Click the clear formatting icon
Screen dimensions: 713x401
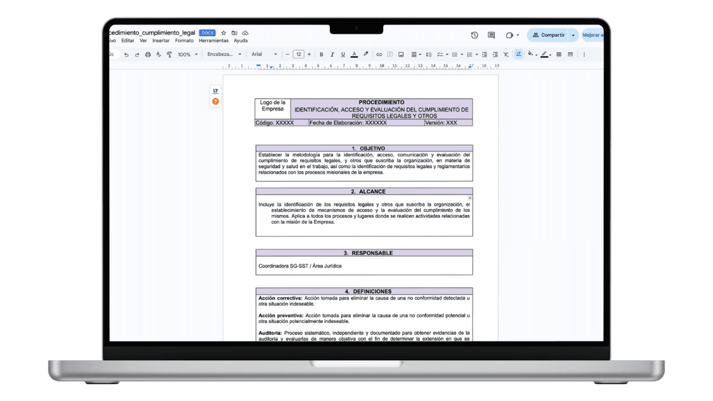[506, 54]
